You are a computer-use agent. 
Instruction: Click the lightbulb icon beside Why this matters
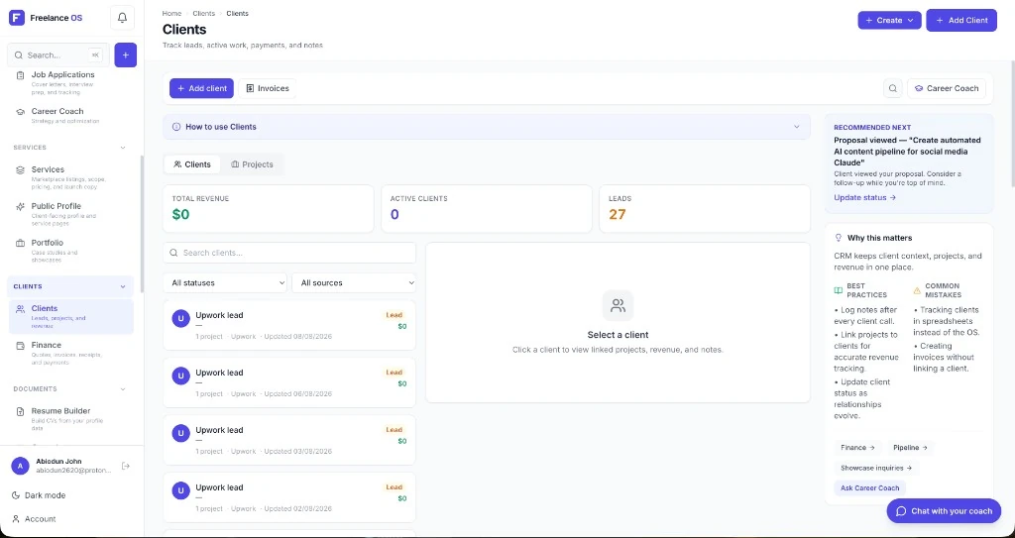pos(839,238)
